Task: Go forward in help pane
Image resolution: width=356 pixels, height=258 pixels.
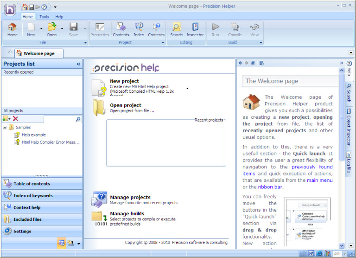Action: tap(247, 63)
